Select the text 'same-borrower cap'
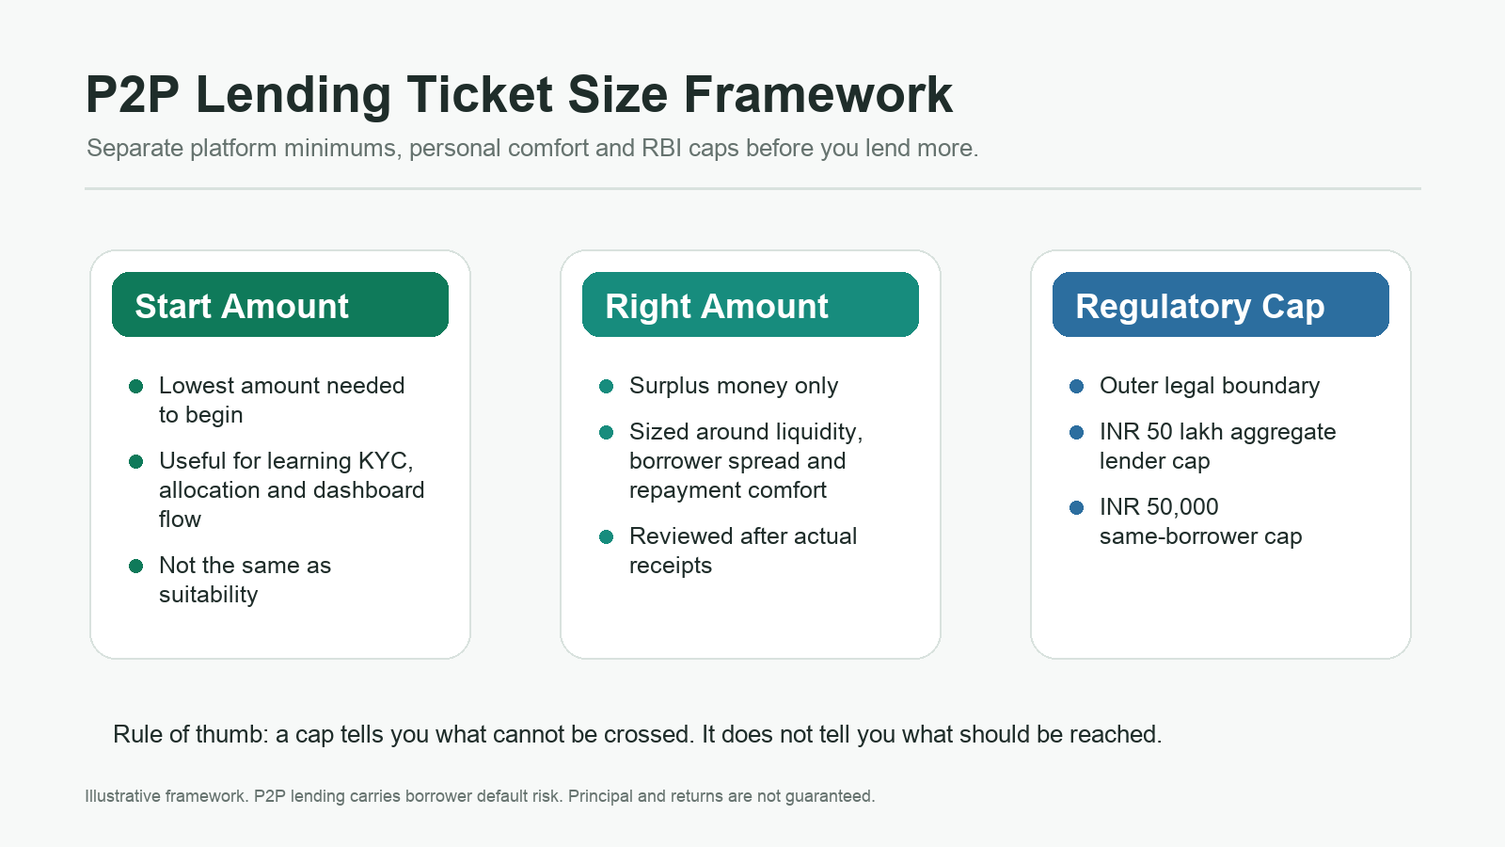This screenshot has width=1505, height=847. (x=1201, y=536)
